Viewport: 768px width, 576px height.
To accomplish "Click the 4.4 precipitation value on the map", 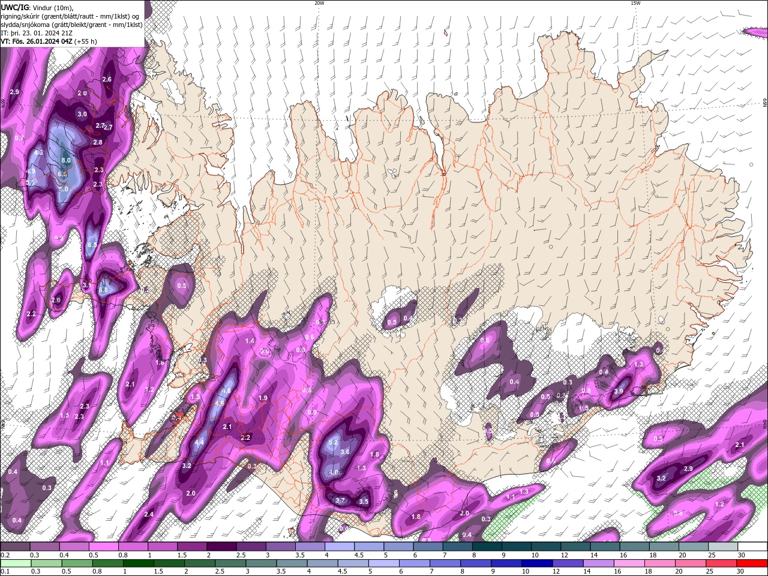I will click(x=200, y=442).
